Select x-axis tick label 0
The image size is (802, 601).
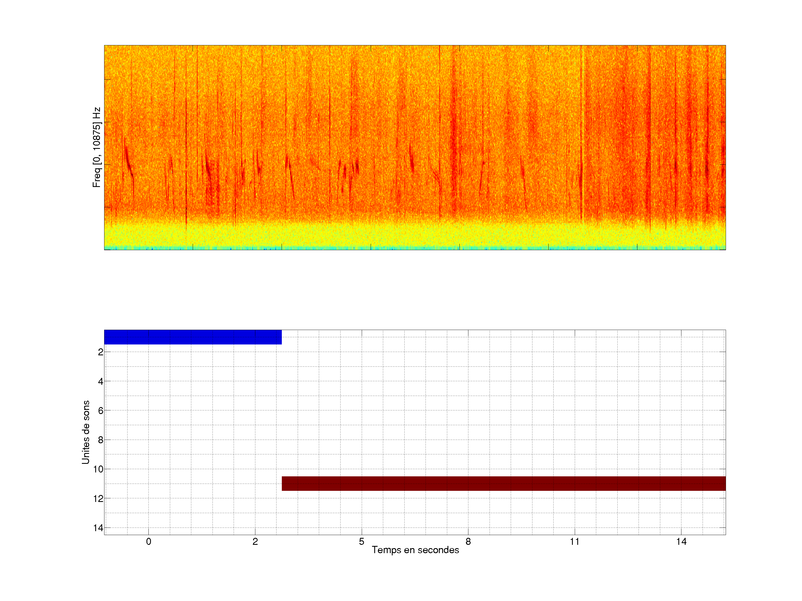pyautogui.click(x=149, y=541)
